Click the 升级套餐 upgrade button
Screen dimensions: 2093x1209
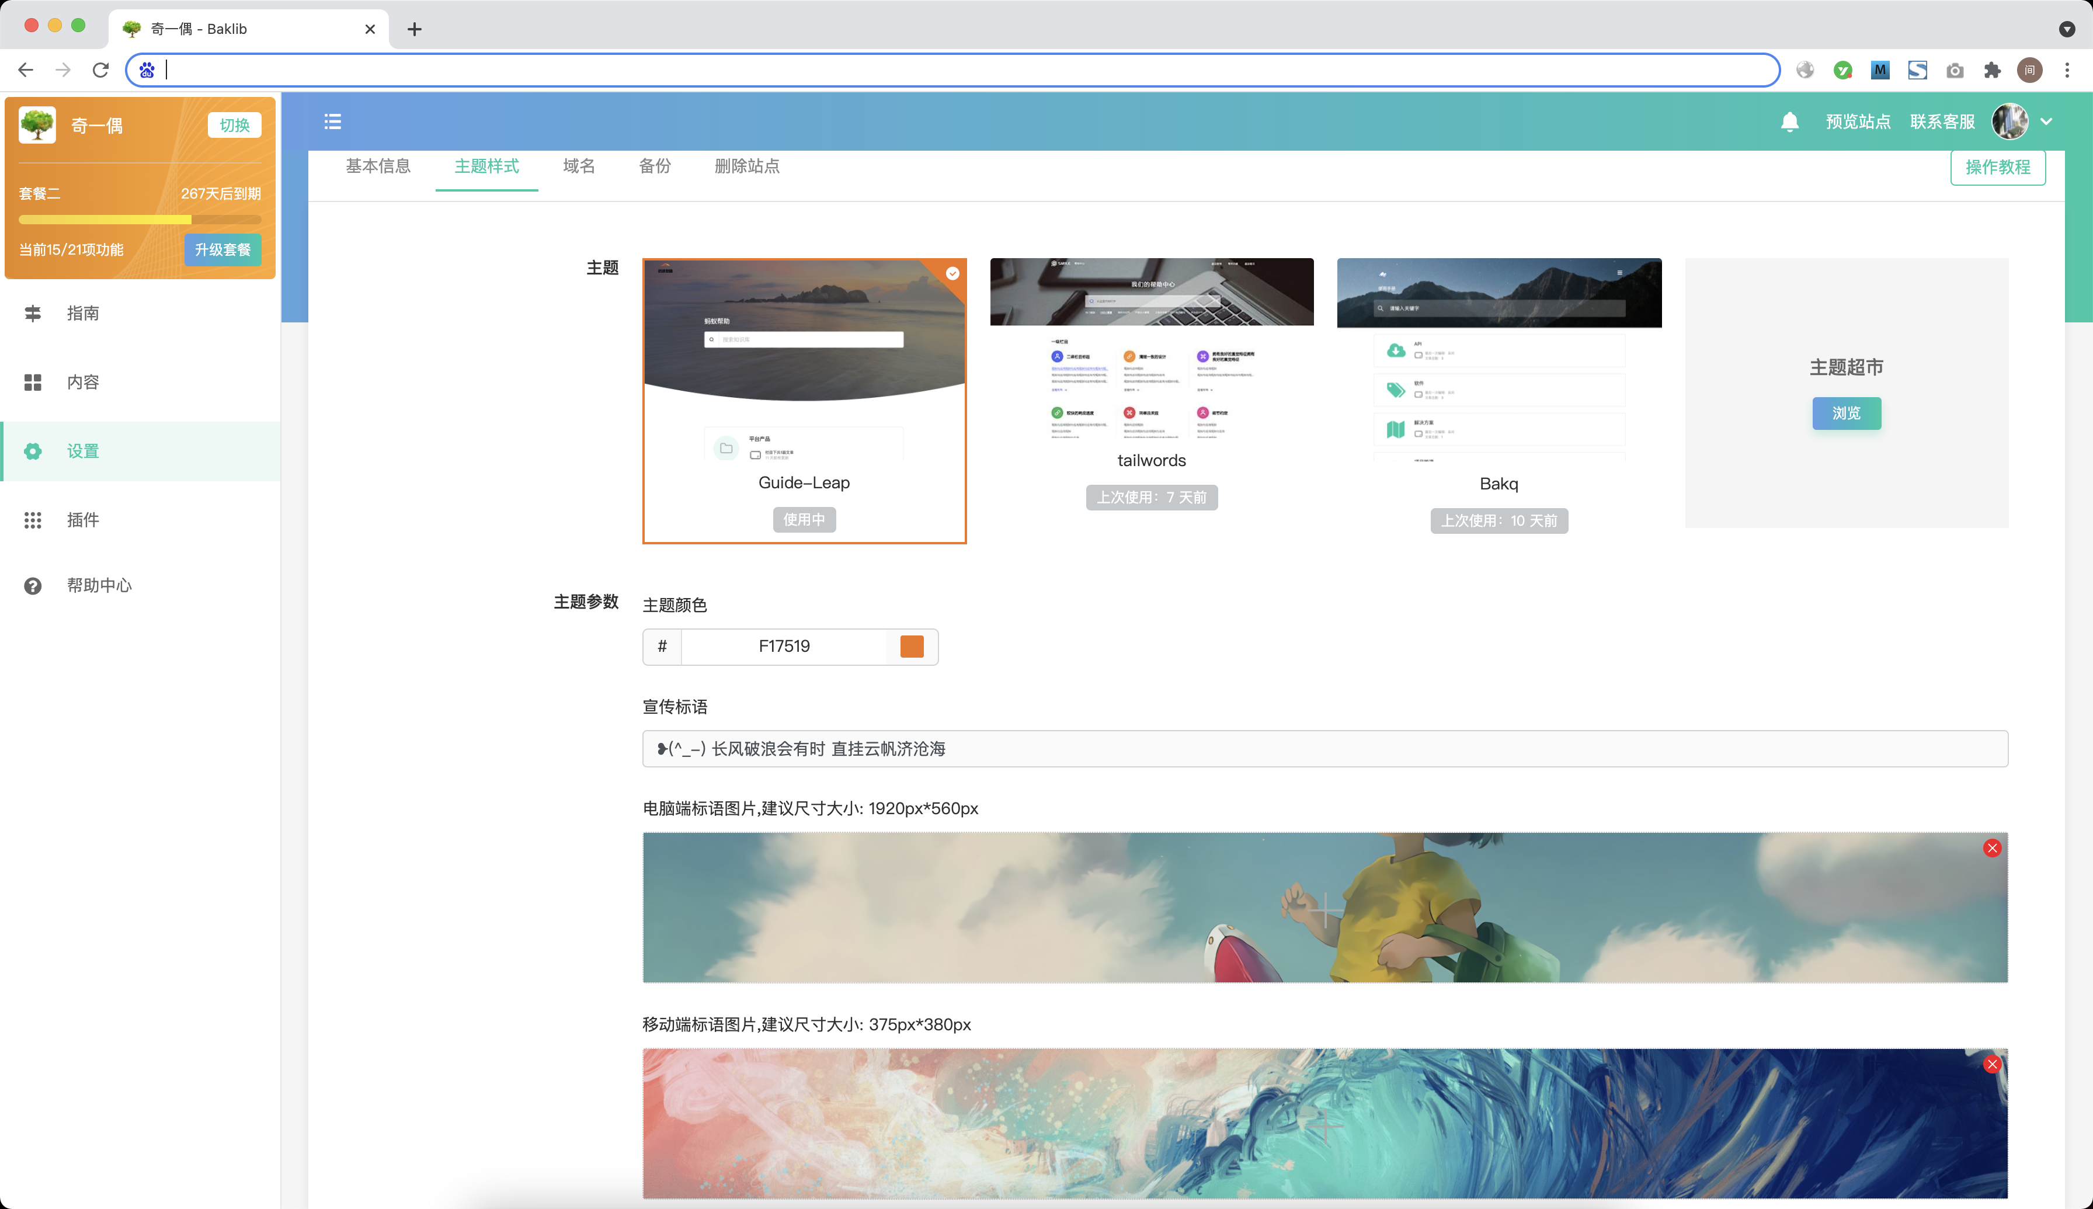[222, 249]
